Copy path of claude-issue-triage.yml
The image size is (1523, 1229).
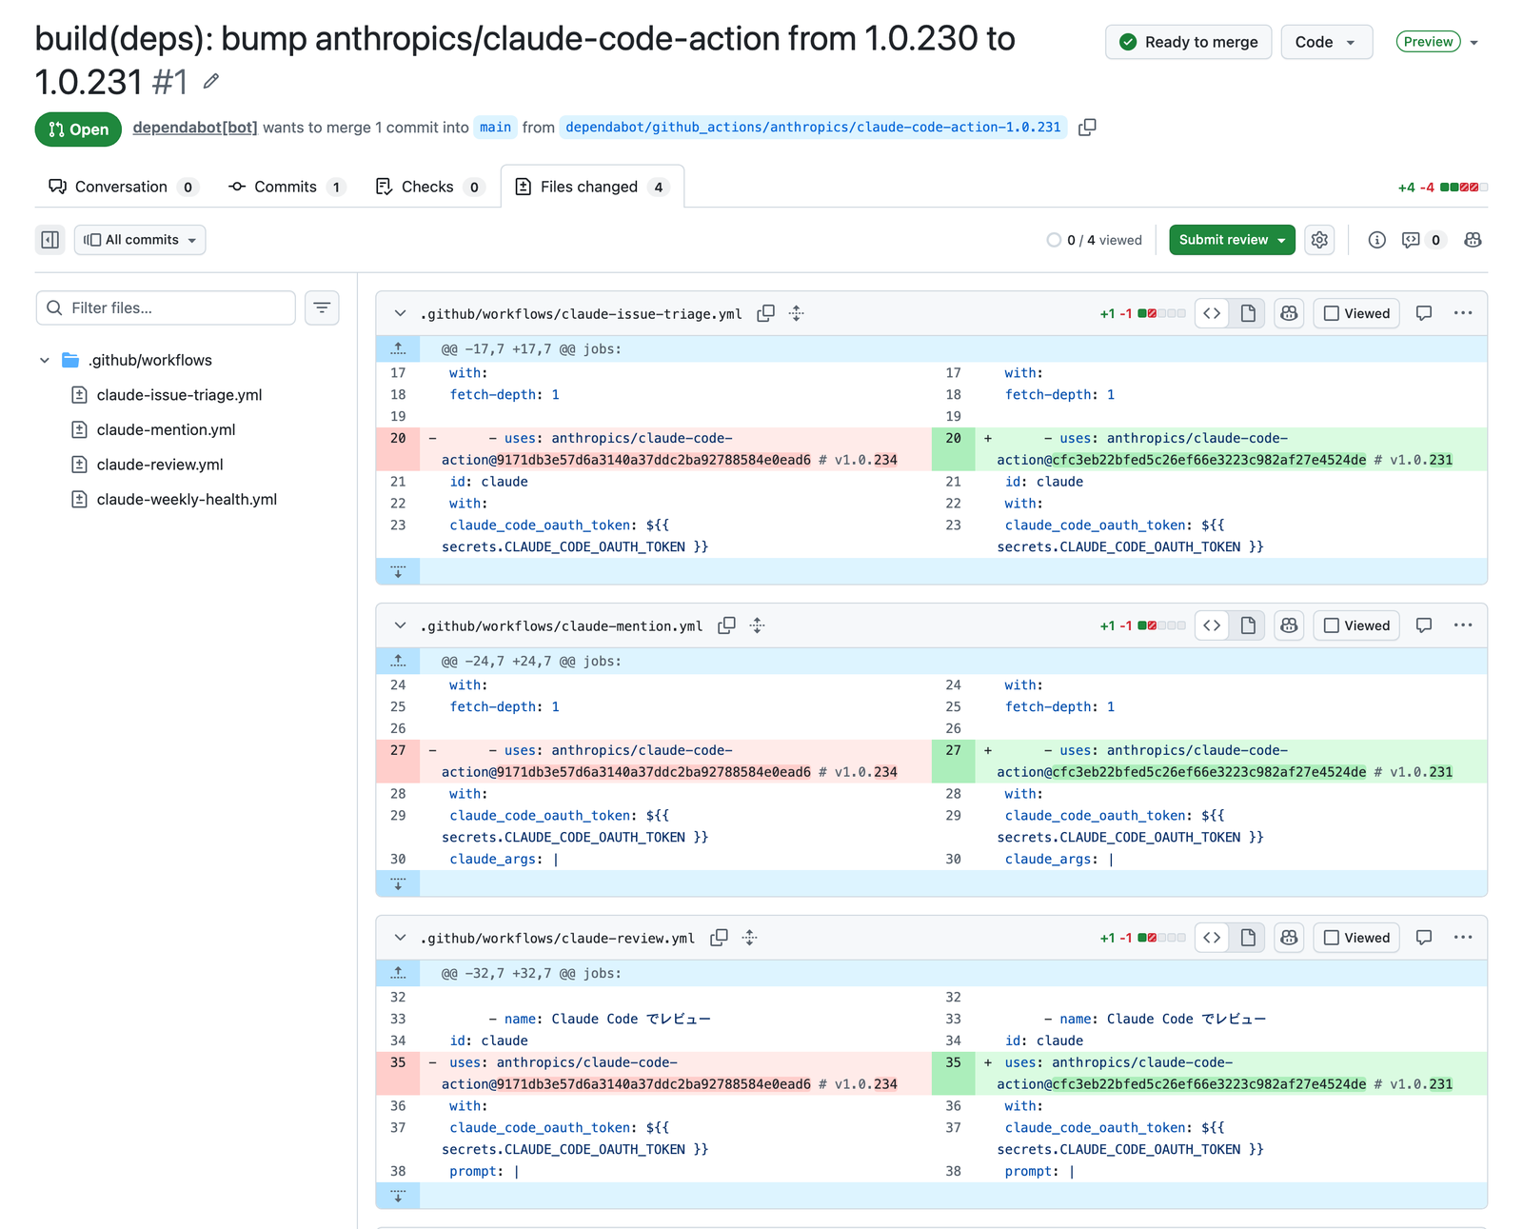pos(765,313)
